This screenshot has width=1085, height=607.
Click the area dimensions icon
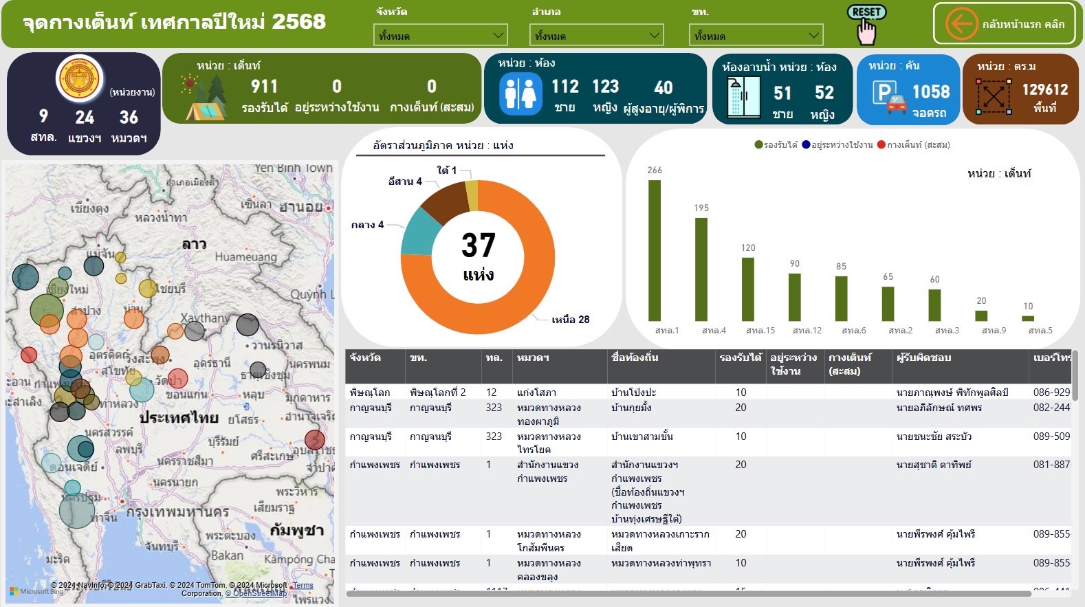point(994,97)
